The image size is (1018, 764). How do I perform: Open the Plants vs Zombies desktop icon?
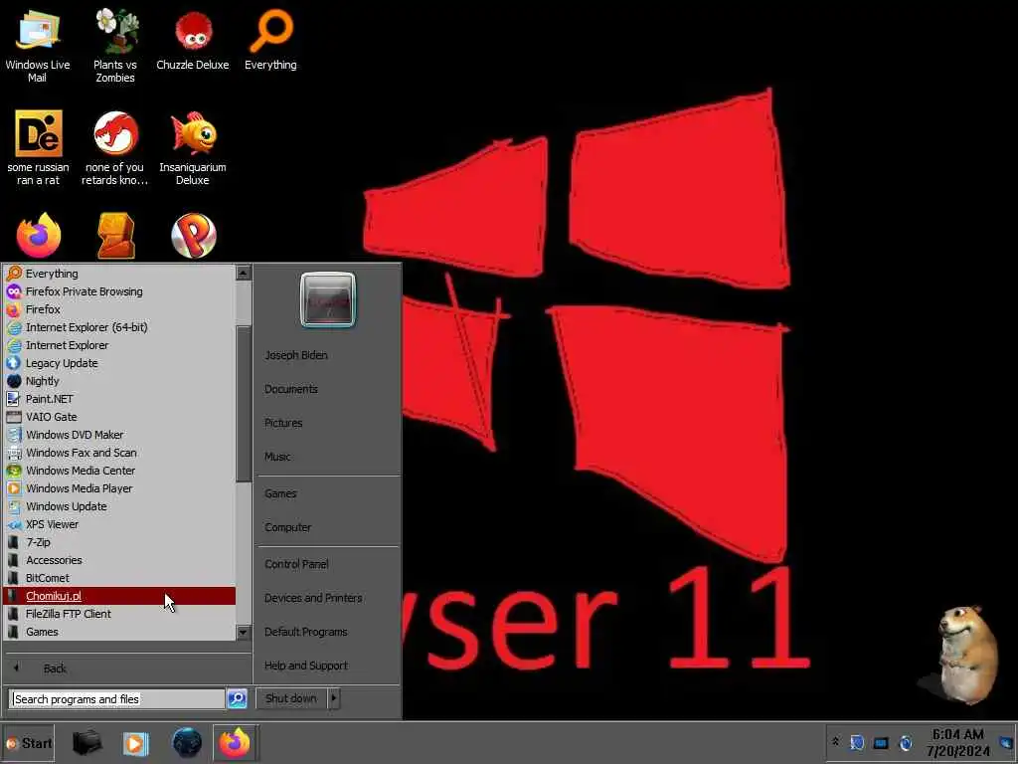click(x=115, y=44)
